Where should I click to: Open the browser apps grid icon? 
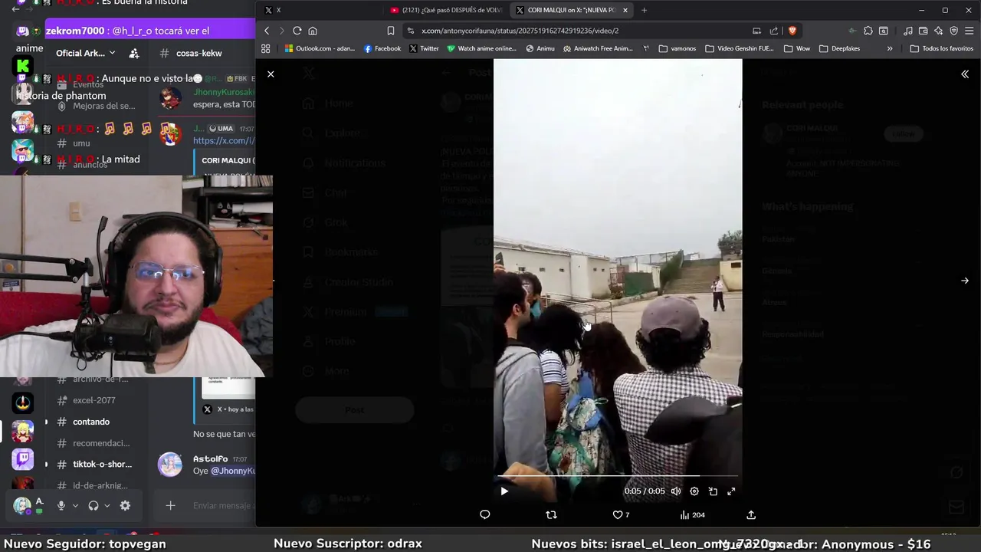(266, 48)
